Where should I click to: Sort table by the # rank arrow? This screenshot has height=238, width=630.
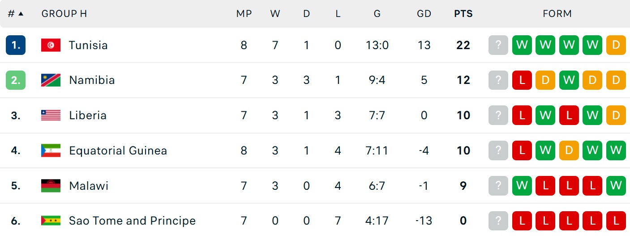pos(21,14)
